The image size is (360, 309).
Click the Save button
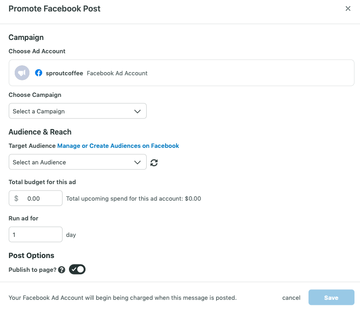click(x=331, y=298)
